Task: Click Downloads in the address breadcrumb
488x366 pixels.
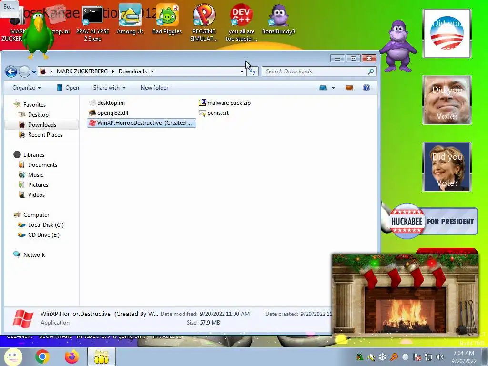Action: (x=132, y=71)
